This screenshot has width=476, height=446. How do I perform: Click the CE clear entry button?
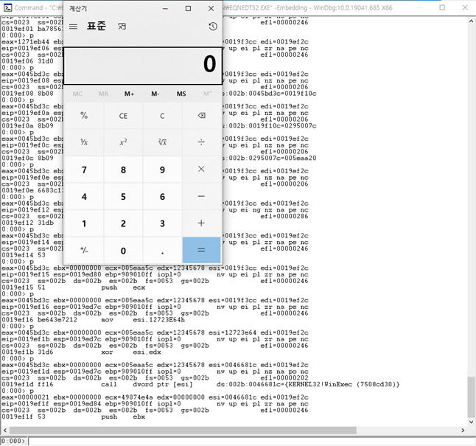point(123,116)
